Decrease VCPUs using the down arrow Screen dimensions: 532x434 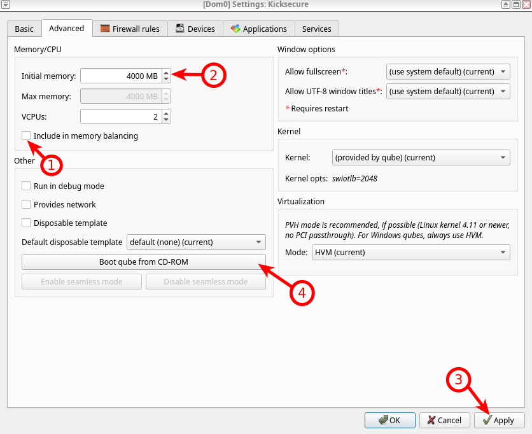[x=166, y=120]
